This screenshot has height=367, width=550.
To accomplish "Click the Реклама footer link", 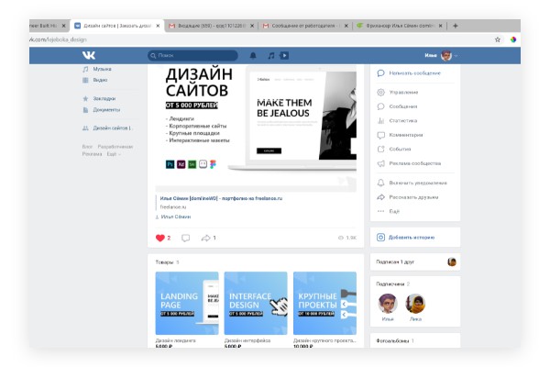I will (x=92, y=154).
